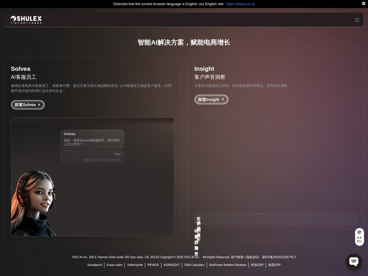This screenshot has width=368, height=276.
Task: Click the 探索Solvea button
Action: pos(28,105)
